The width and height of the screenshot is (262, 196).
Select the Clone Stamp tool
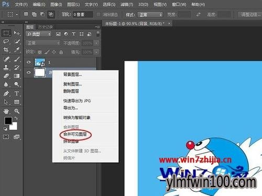click(x=6, y=67)
